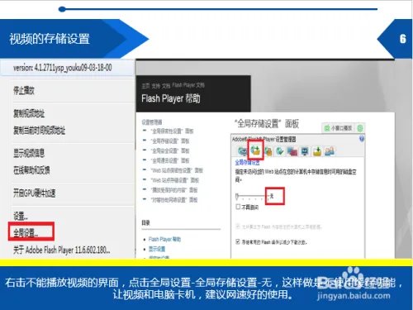
Task: Open the 全局存储设置 面板 help link
Action: click(x=170, y=141)
